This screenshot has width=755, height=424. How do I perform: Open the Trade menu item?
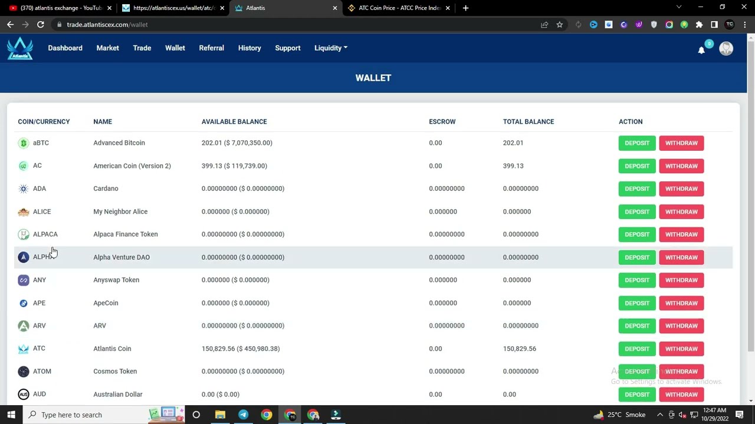142,48
